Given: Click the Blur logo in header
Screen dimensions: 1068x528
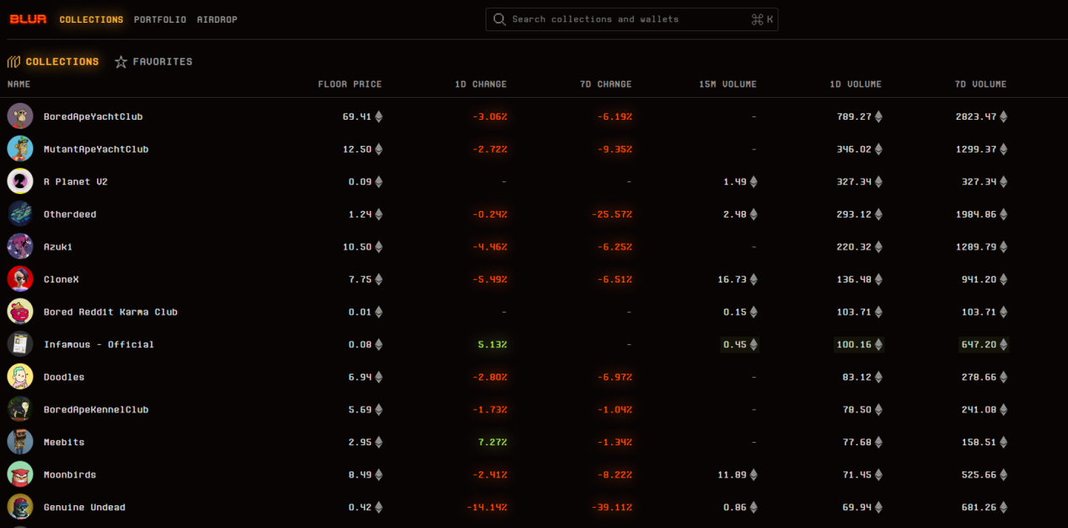Looking at the screenshot, I should coord(28,19).
